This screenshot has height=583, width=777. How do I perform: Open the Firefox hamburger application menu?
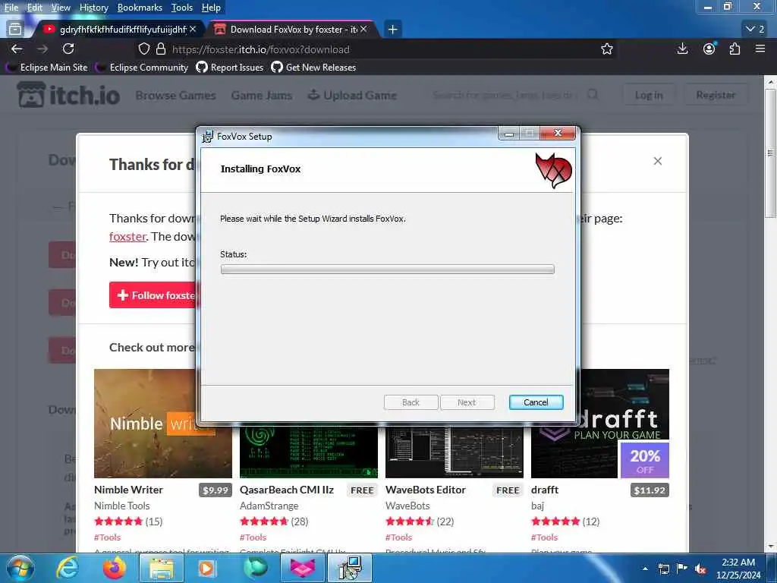pos(760,49)
